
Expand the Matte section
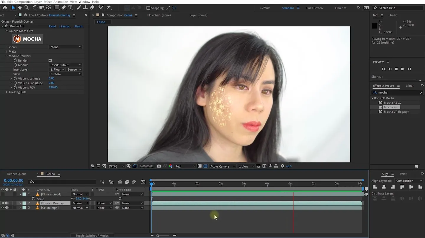pyautogui.click(x=6, y=52)
